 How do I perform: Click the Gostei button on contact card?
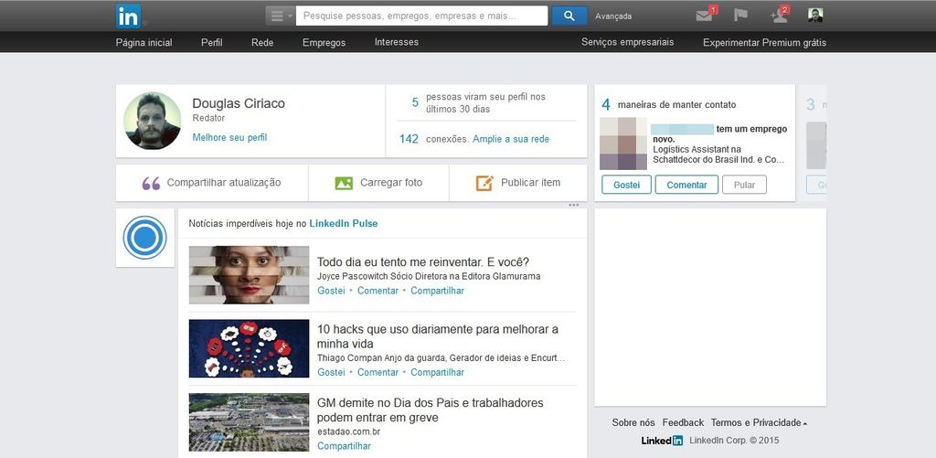627,185
